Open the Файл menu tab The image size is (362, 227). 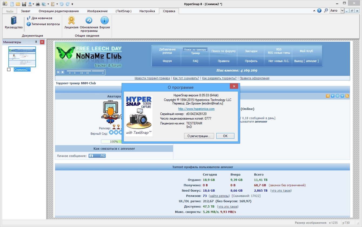(x=10, y=11)
